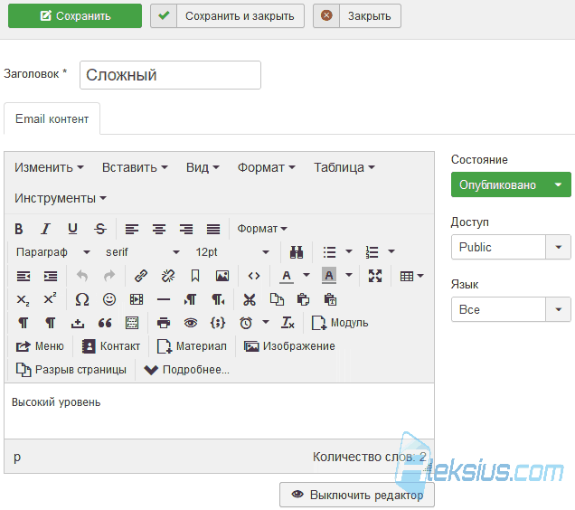Toggle Underline formatting
575x510 pixels.
pos(72,229)
